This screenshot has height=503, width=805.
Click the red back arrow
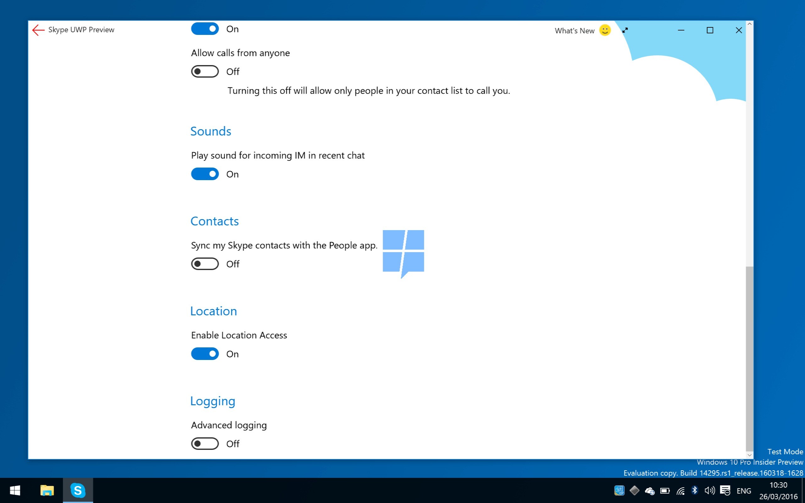(38, 30)
